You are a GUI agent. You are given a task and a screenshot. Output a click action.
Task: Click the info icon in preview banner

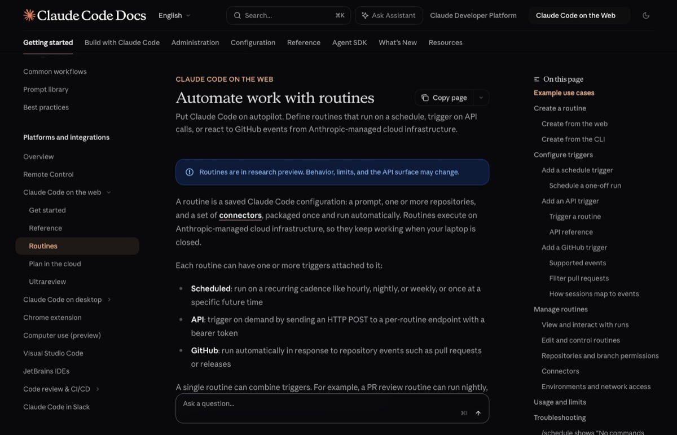(x=190, y=172)
